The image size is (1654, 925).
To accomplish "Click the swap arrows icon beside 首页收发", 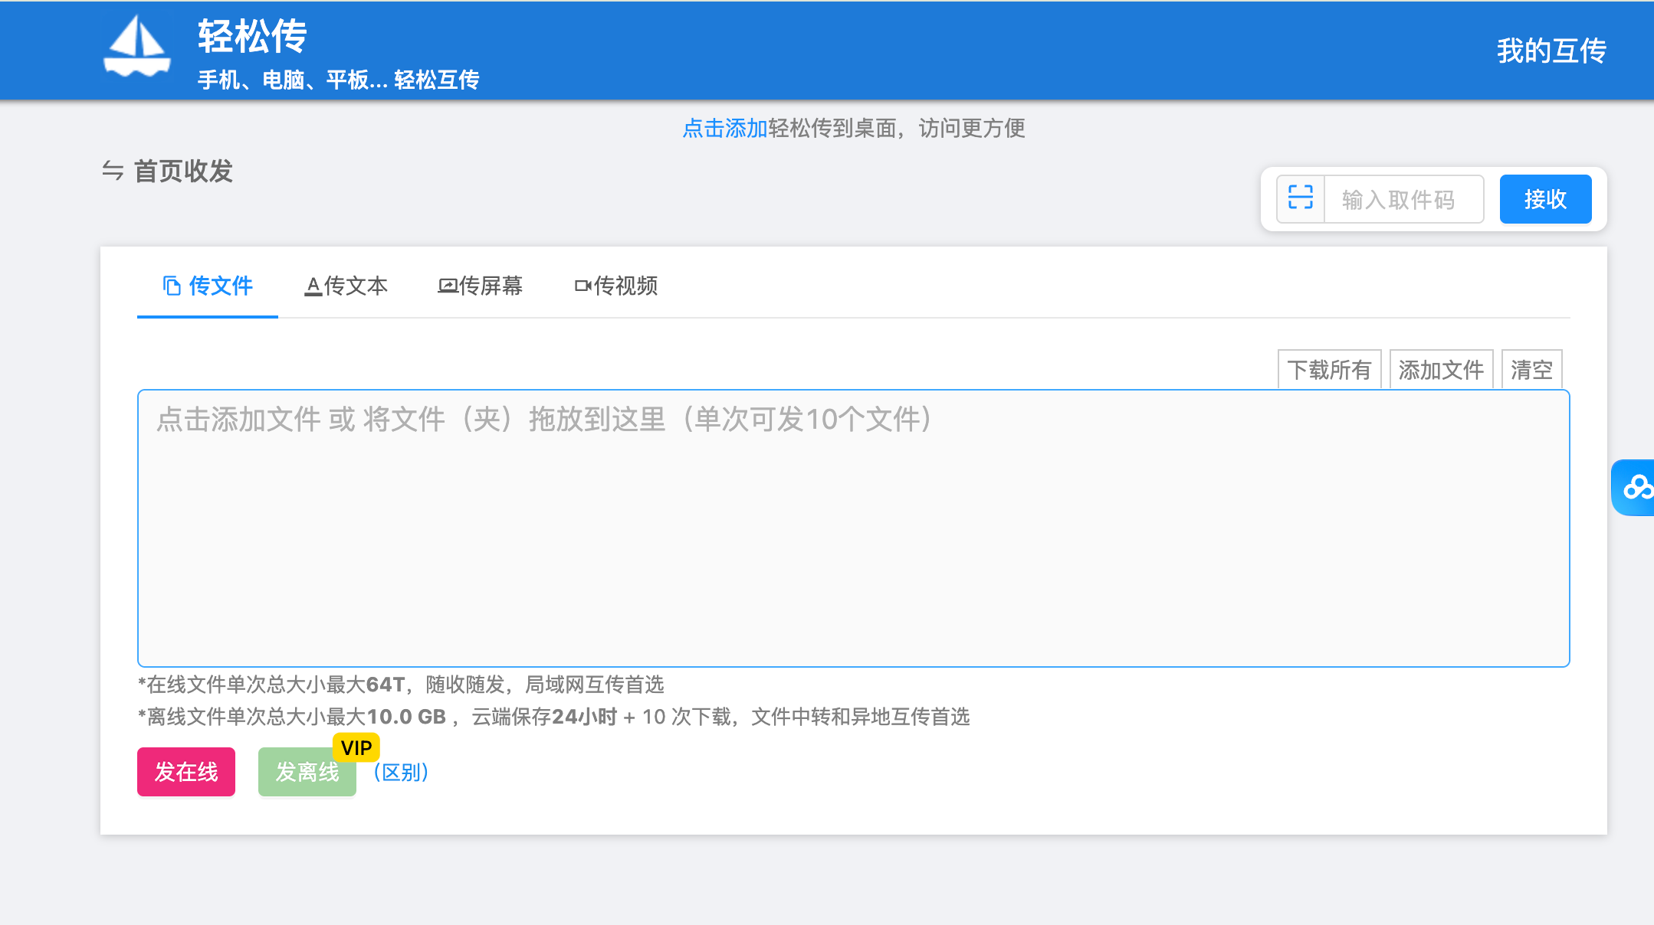I will 113,171.
